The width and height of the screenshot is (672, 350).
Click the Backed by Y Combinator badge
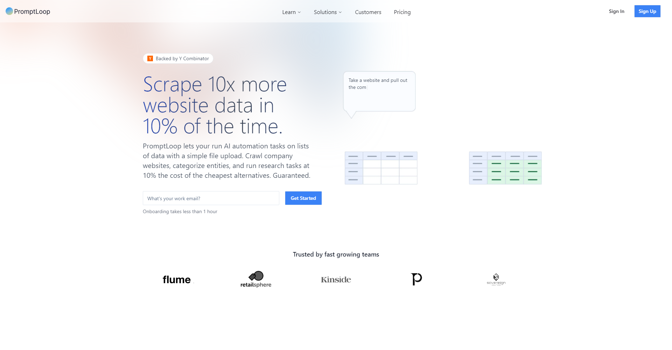[x=178, y=58]
